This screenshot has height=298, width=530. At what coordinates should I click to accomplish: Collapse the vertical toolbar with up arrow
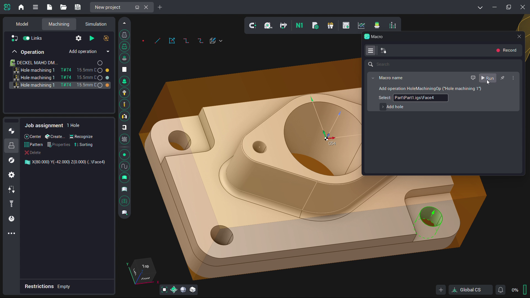pos(124,23)
